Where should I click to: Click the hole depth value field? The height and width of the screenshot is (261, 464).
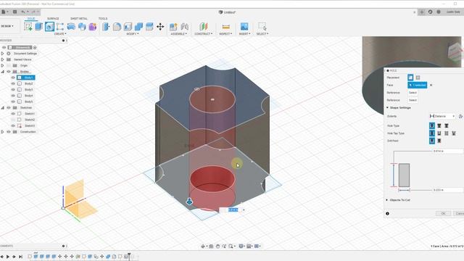448,152
